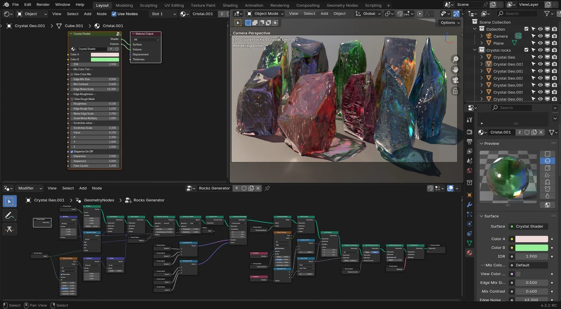This screenshot has height=309, width=561.
Task: Pin the Rocks Generator node tree
Action: coord(267,188)
